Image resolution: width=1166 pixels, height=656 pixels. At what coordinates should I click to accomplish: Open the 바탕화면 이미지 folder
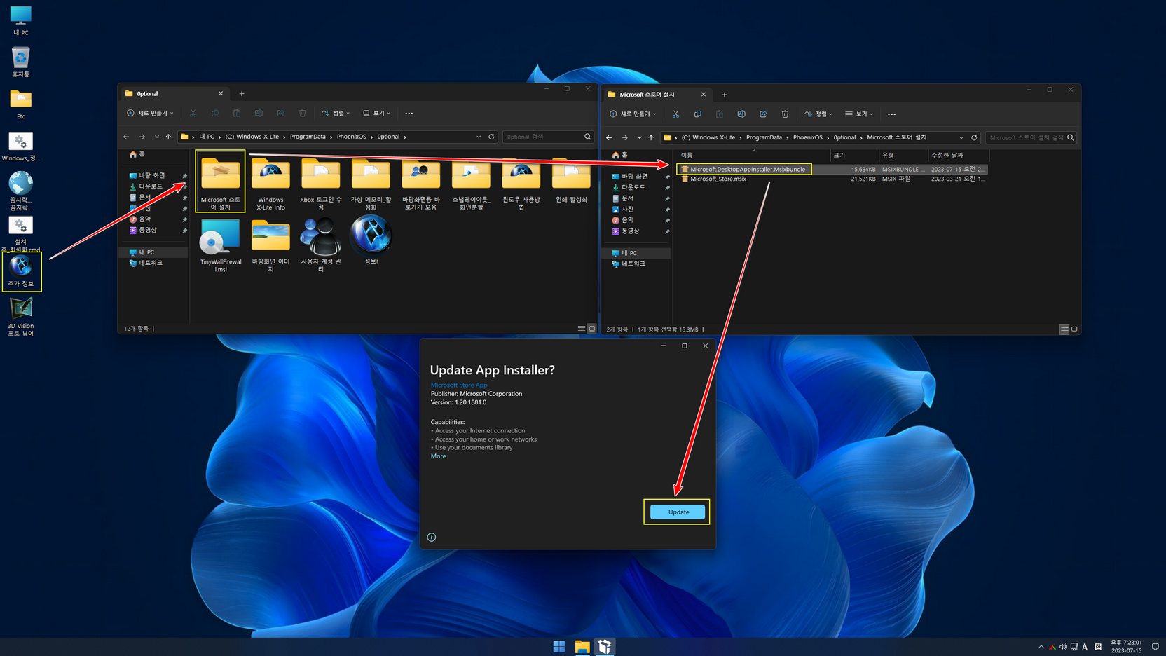(x=270, y=245)
